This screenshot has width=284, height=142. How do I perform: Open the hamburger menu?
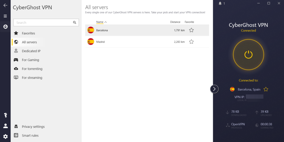[5, 16]
